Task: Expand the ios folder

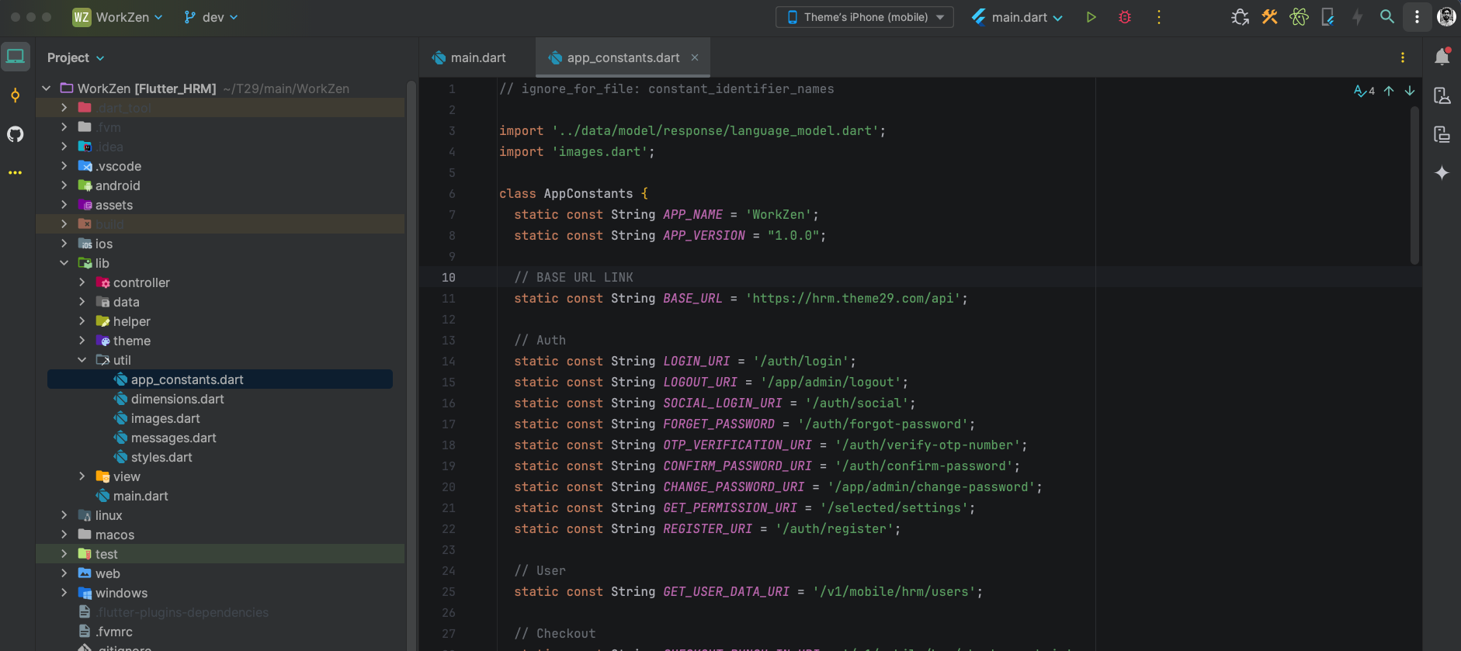Action: [64, 244]
